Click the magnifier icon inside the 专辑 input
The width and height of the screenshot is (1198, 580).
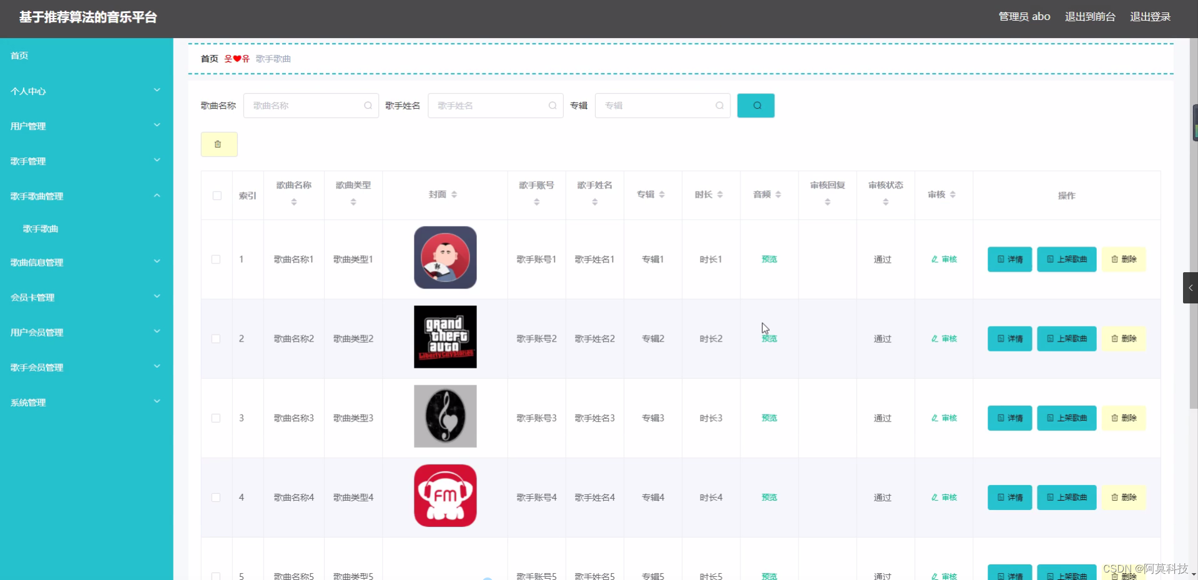719,106
